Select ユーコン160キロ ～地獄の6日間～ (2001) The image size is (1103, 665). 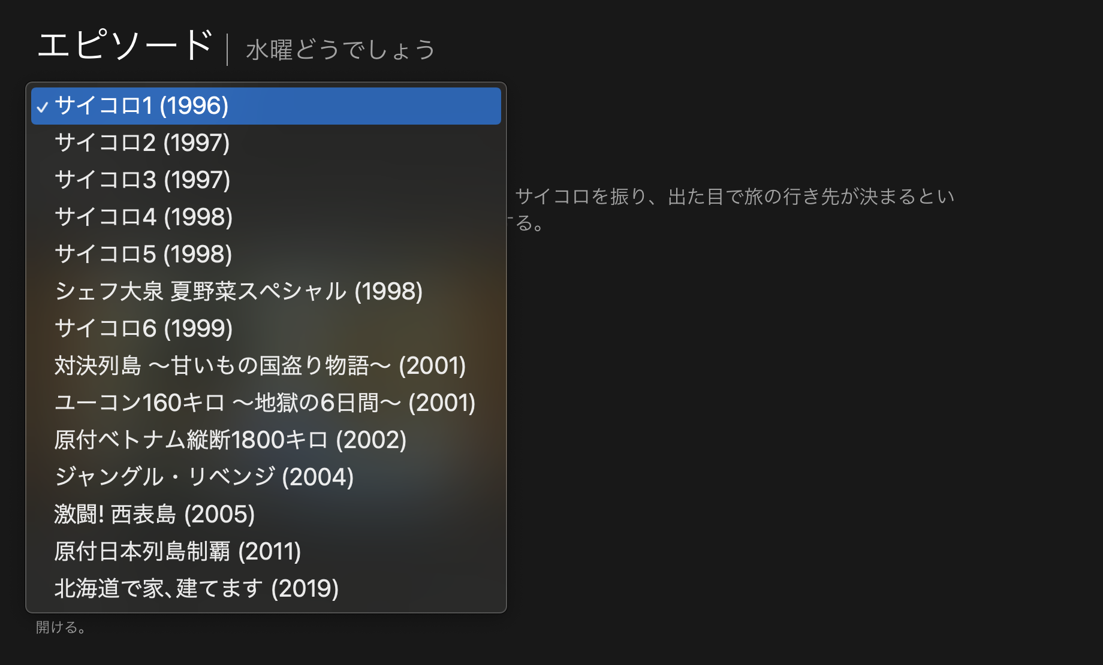(x=266, y=403)
